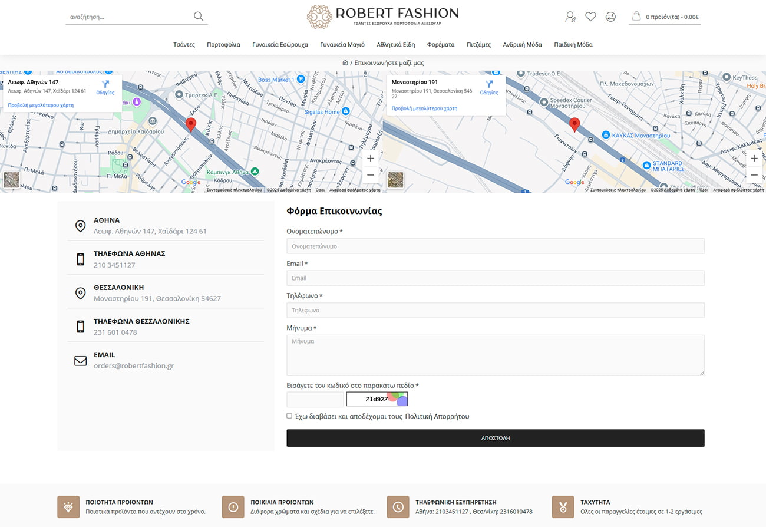766x527 pixels.
Task: Open the wishlist heart icon
Action: coord(590,17)
